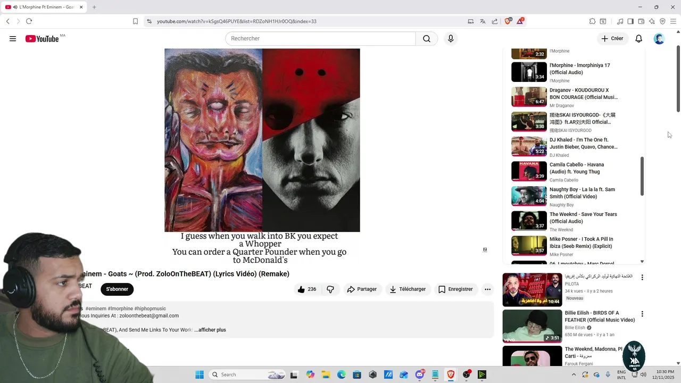Start voice search with the microphone
This screenshot has width=681, height=383.
[x=451, y=39]
